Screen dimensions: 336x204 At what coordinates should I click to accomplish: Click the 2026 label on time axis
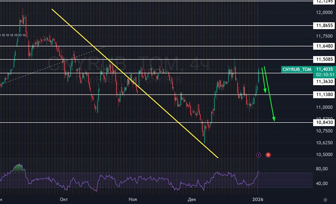258,200
